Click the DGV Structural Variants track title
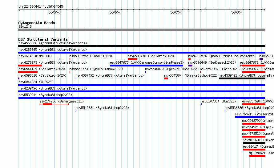 tap(43, 39)
